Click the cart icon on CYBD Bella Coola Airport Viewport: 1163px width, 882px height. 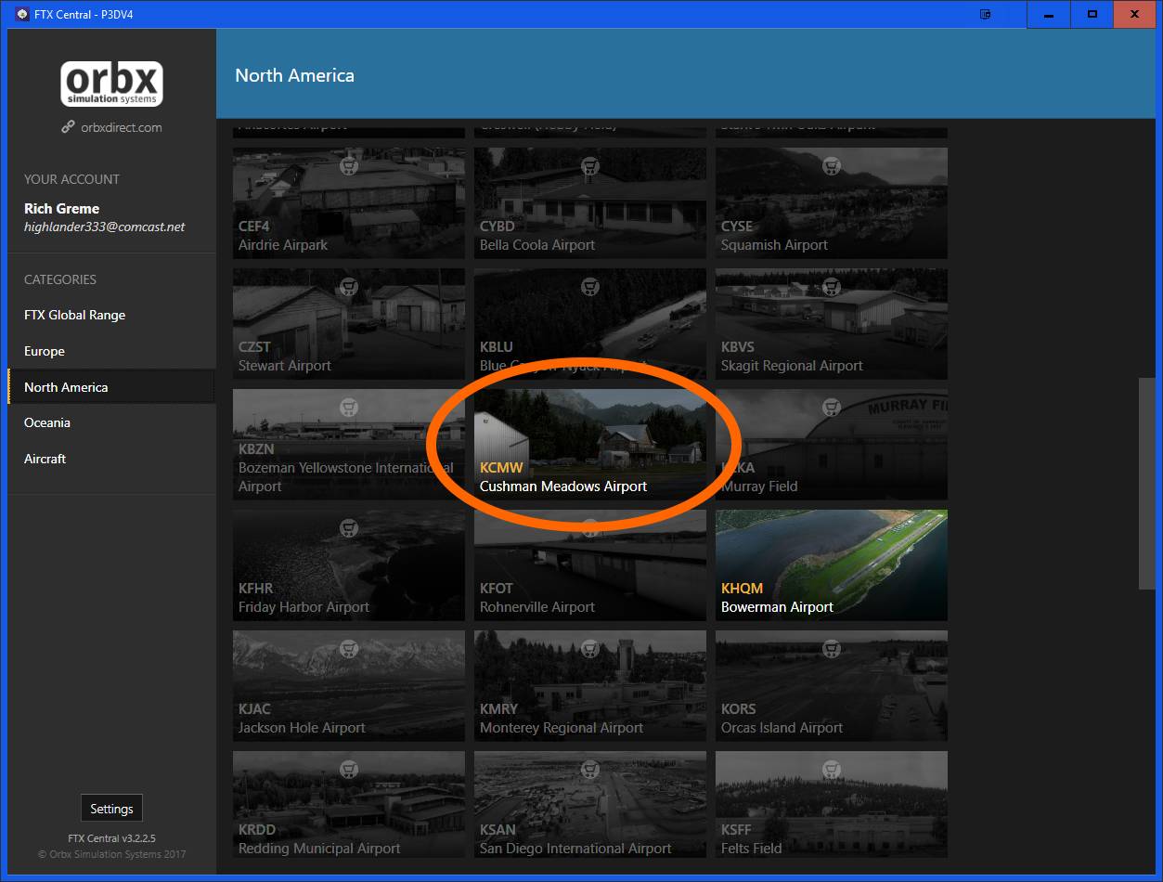point(590,166)
